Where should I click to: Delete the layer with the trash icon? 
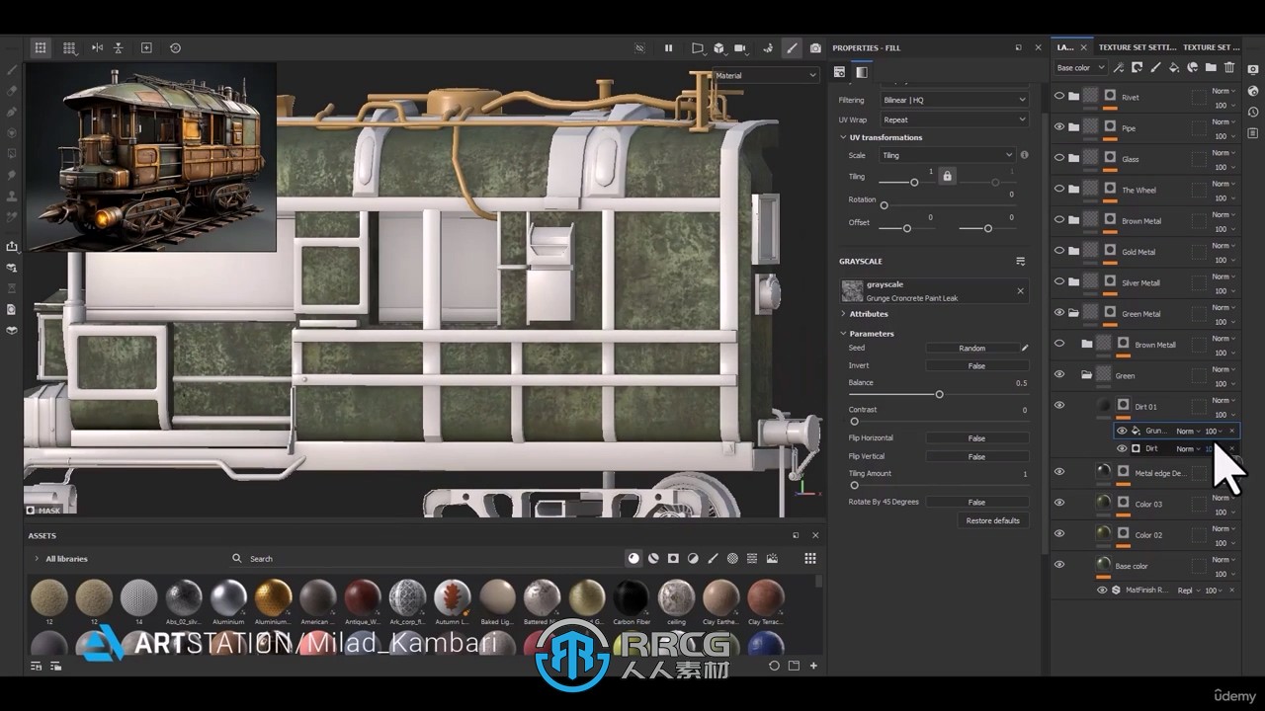(x=1229, y=67)
